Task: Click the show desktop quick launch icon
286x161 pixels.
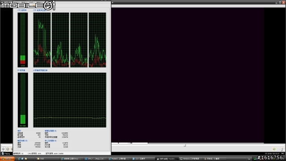Action: click(x=22, y=159)
